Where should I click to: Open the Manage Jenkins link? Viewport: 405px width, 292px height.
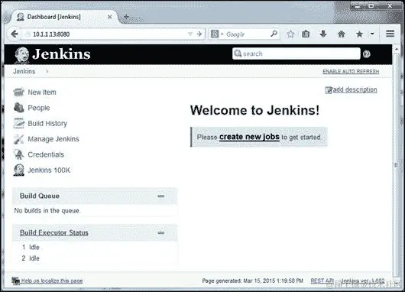(53, 139)
